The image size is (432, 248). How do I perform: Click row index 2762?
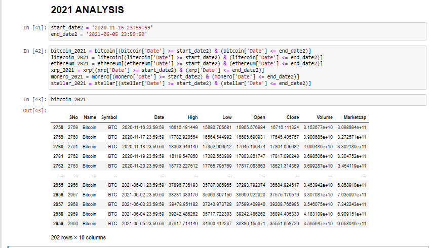58,166
